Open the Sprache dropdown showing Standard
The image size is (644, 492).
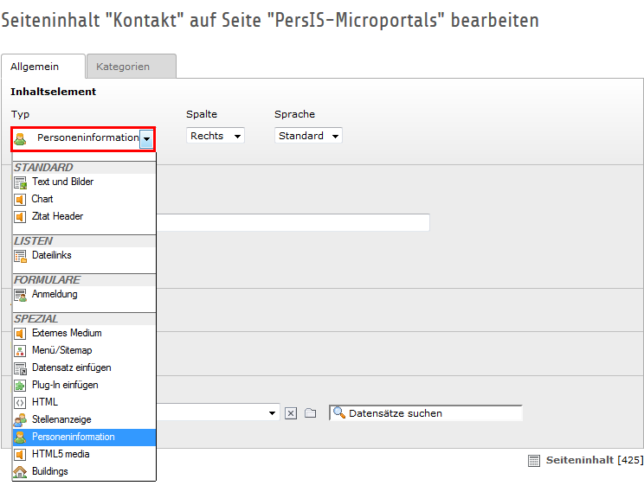click(308, 136)
